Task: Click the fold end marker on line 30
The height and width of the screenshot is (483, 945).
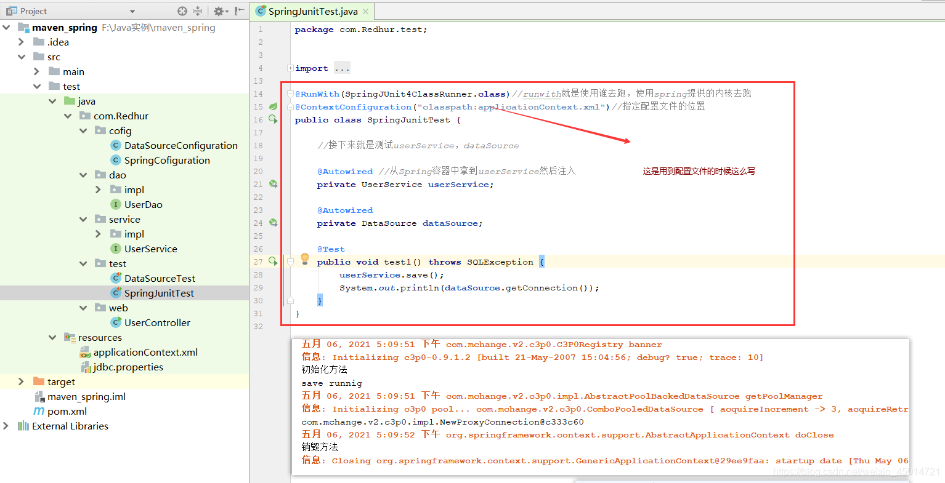Action: 290,301
